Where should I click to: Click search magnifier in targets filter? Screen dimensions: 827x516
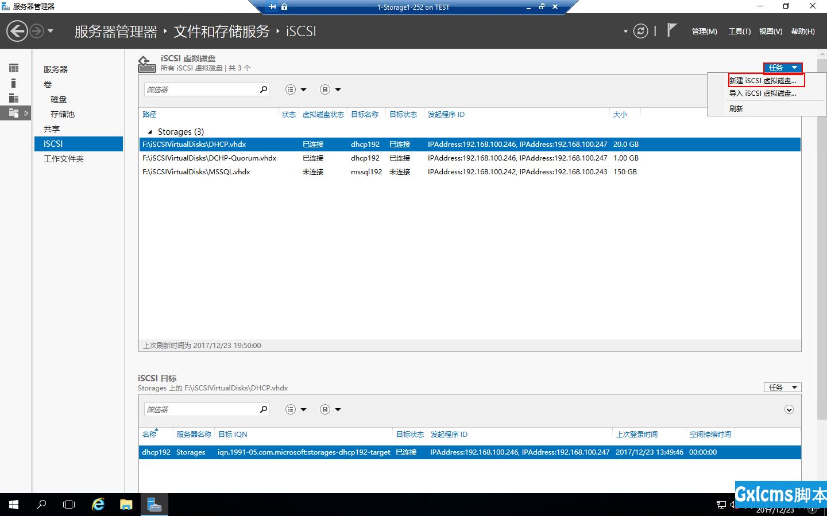264,409
